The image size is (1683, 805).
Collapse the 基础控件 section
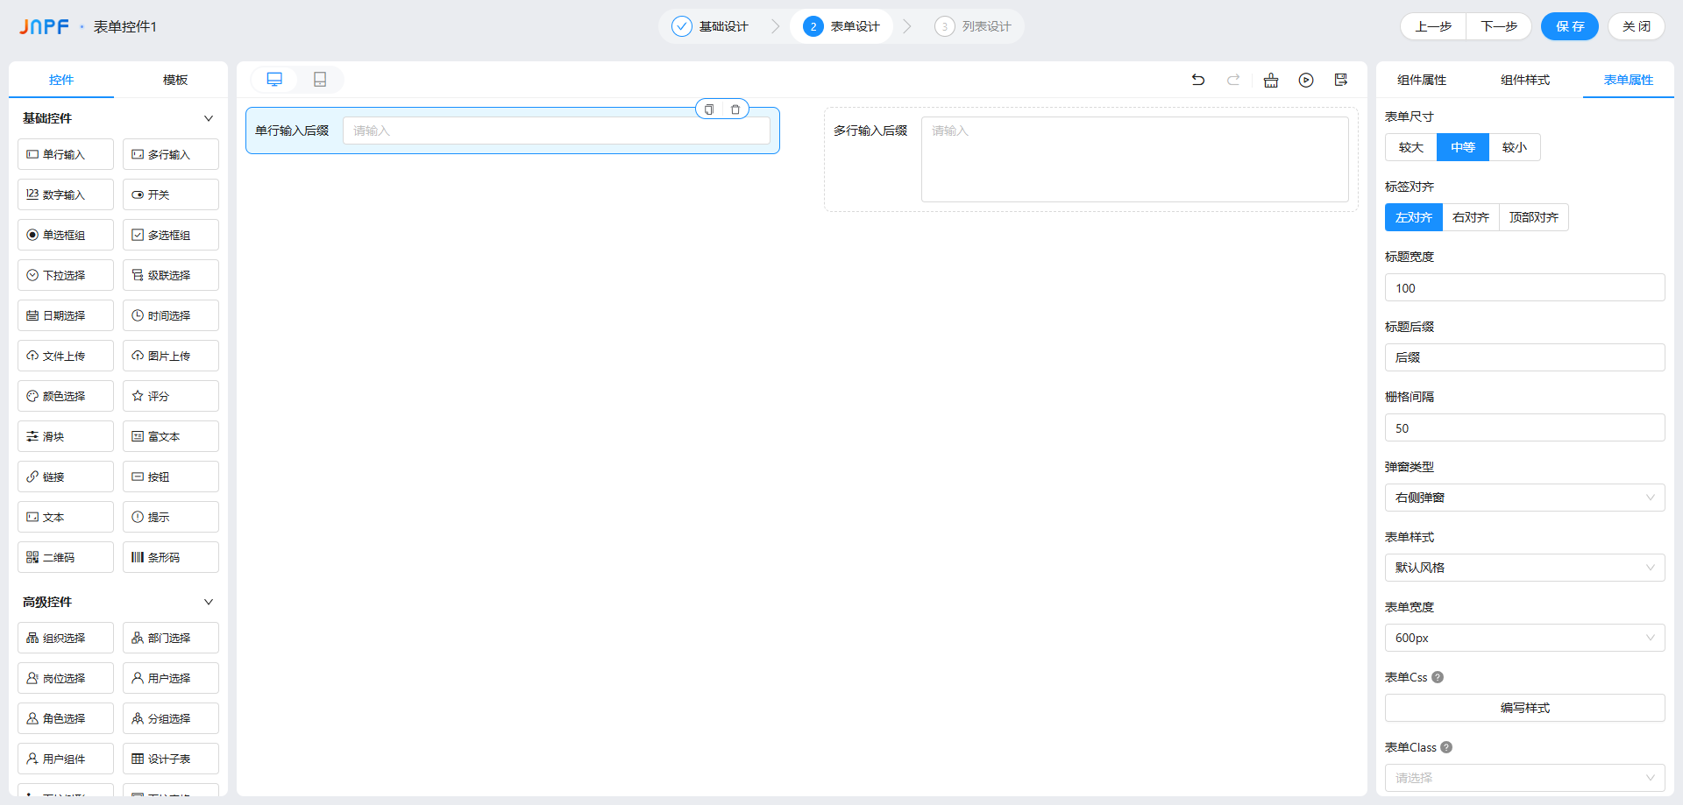(209, 118)
